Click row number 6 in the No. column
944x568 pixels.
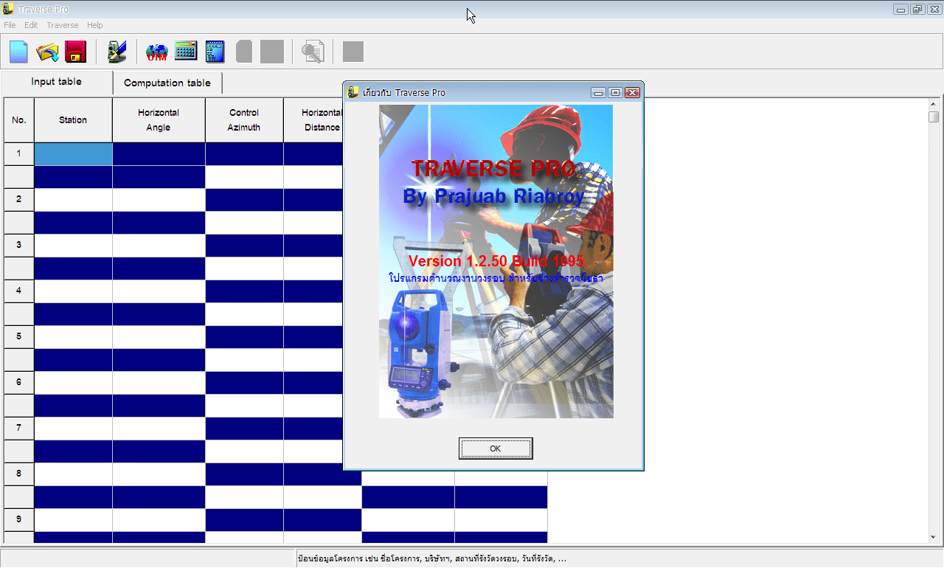click(x=19, y=383)
